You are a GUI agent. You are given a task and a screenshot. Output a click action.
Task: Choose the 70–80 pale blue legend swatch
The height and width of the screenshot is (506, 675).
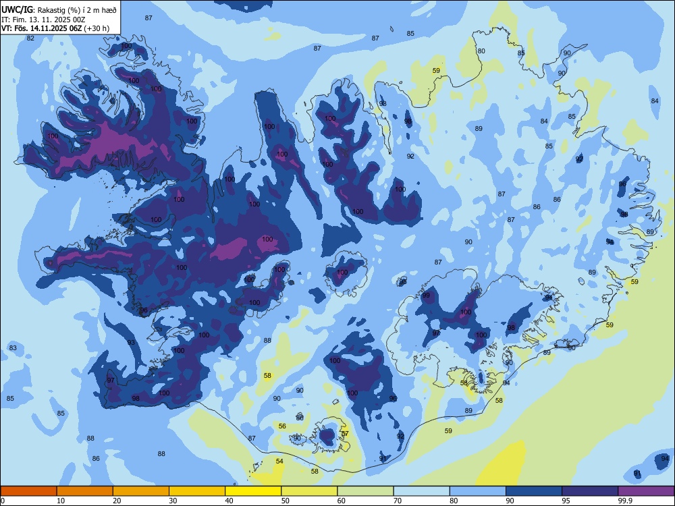tap(421, 491)
